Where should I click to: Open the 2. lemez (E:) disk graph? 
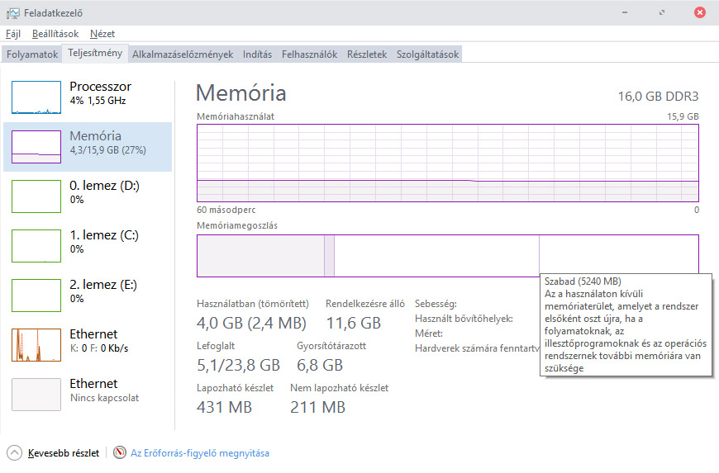coord(36,296)
